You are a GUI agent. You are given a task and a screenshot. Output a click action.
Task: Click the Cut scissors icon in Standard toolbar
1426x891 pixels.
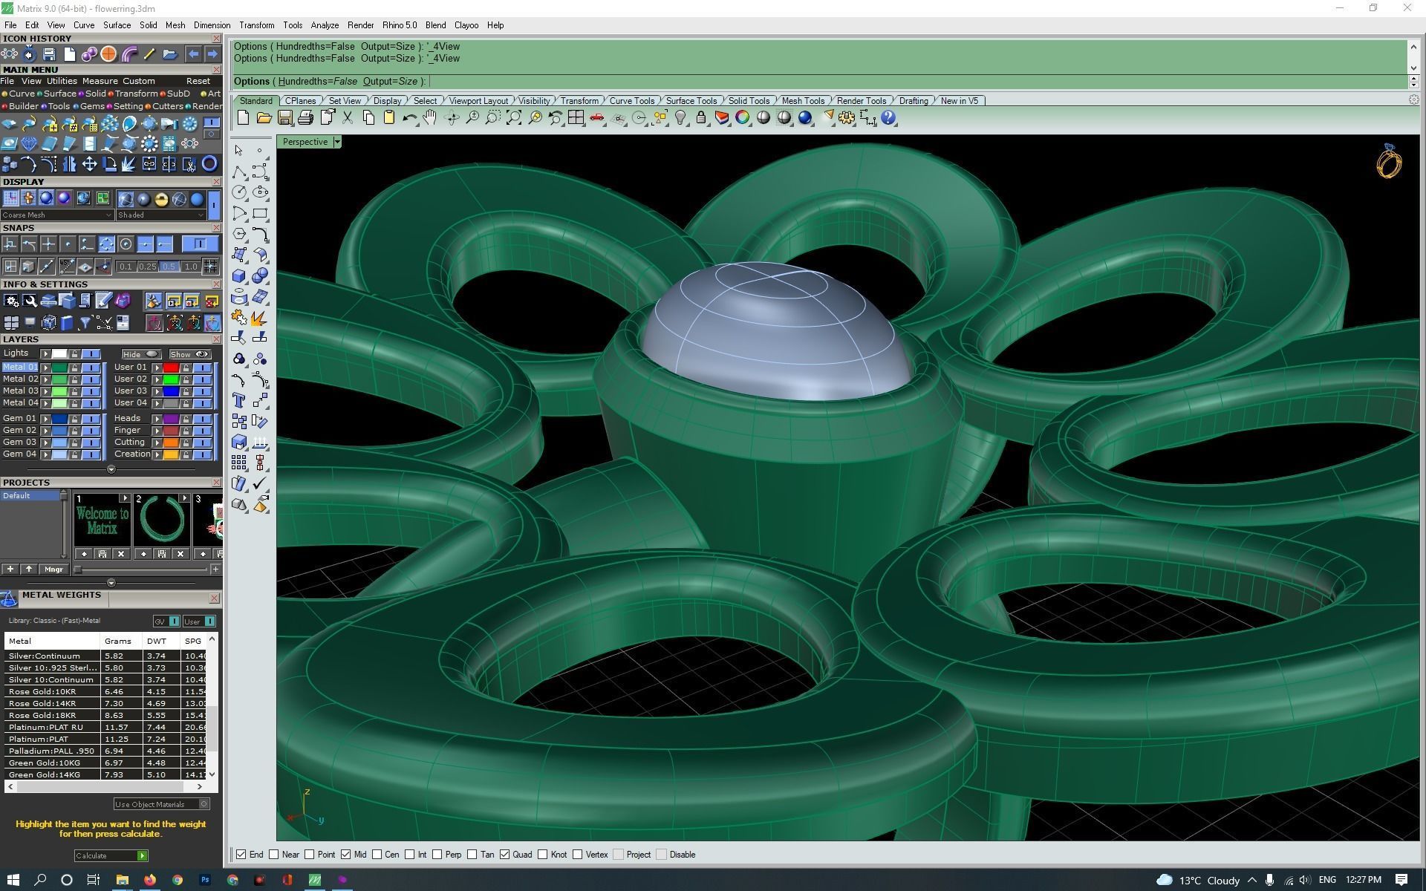click(x=347, y=118)
